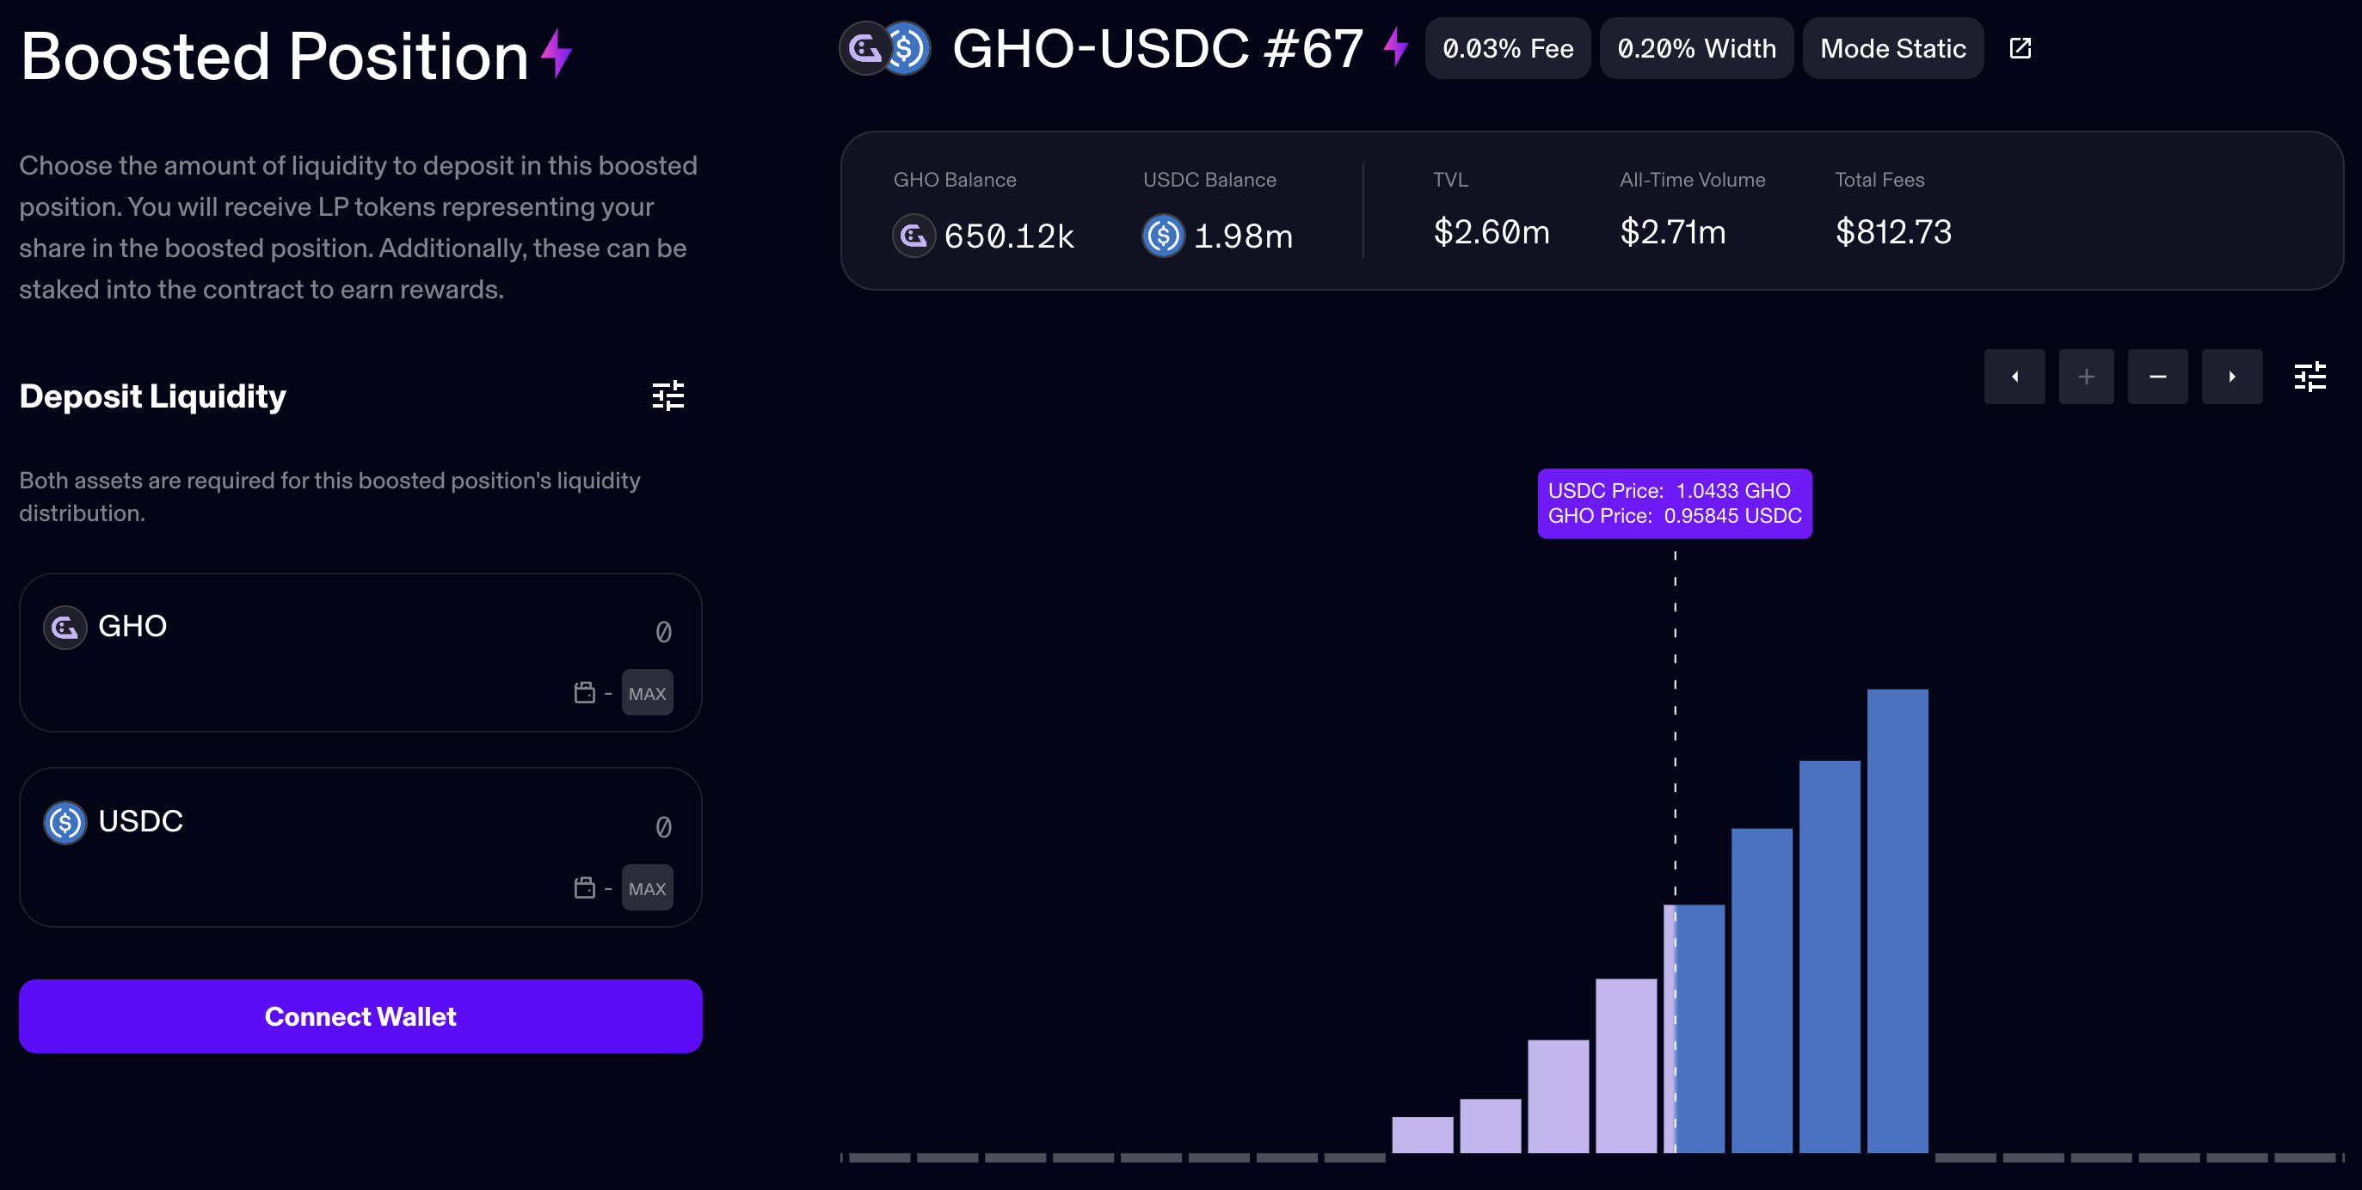Select MAX for the GHO amount
Image resolution: width=2362 pixels, height=1190 pixels.
(648, 692)
